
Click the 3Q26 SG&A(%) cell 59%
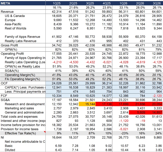point(158,71)
